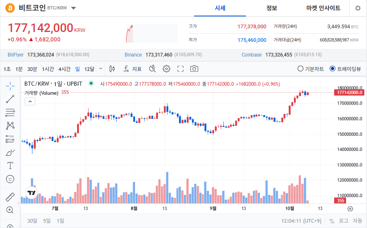Open the 지표 indicators menu
The image size is (367, 228).
(x=133, y=69)
